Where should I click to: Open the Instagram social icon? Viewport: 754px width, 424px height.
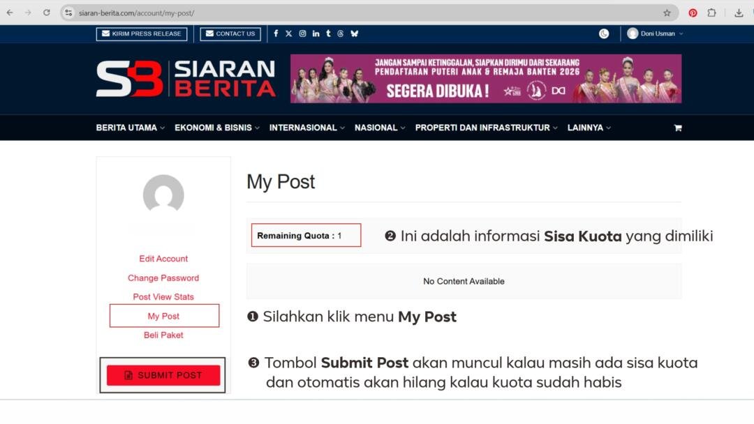click(x=302, y=33)
